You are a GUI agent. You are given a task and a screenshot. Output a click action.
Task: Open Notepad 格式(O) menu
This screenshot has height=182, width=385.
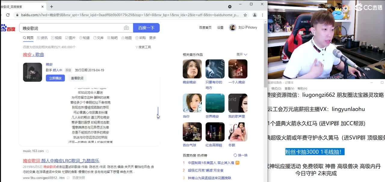pos(276,89)
